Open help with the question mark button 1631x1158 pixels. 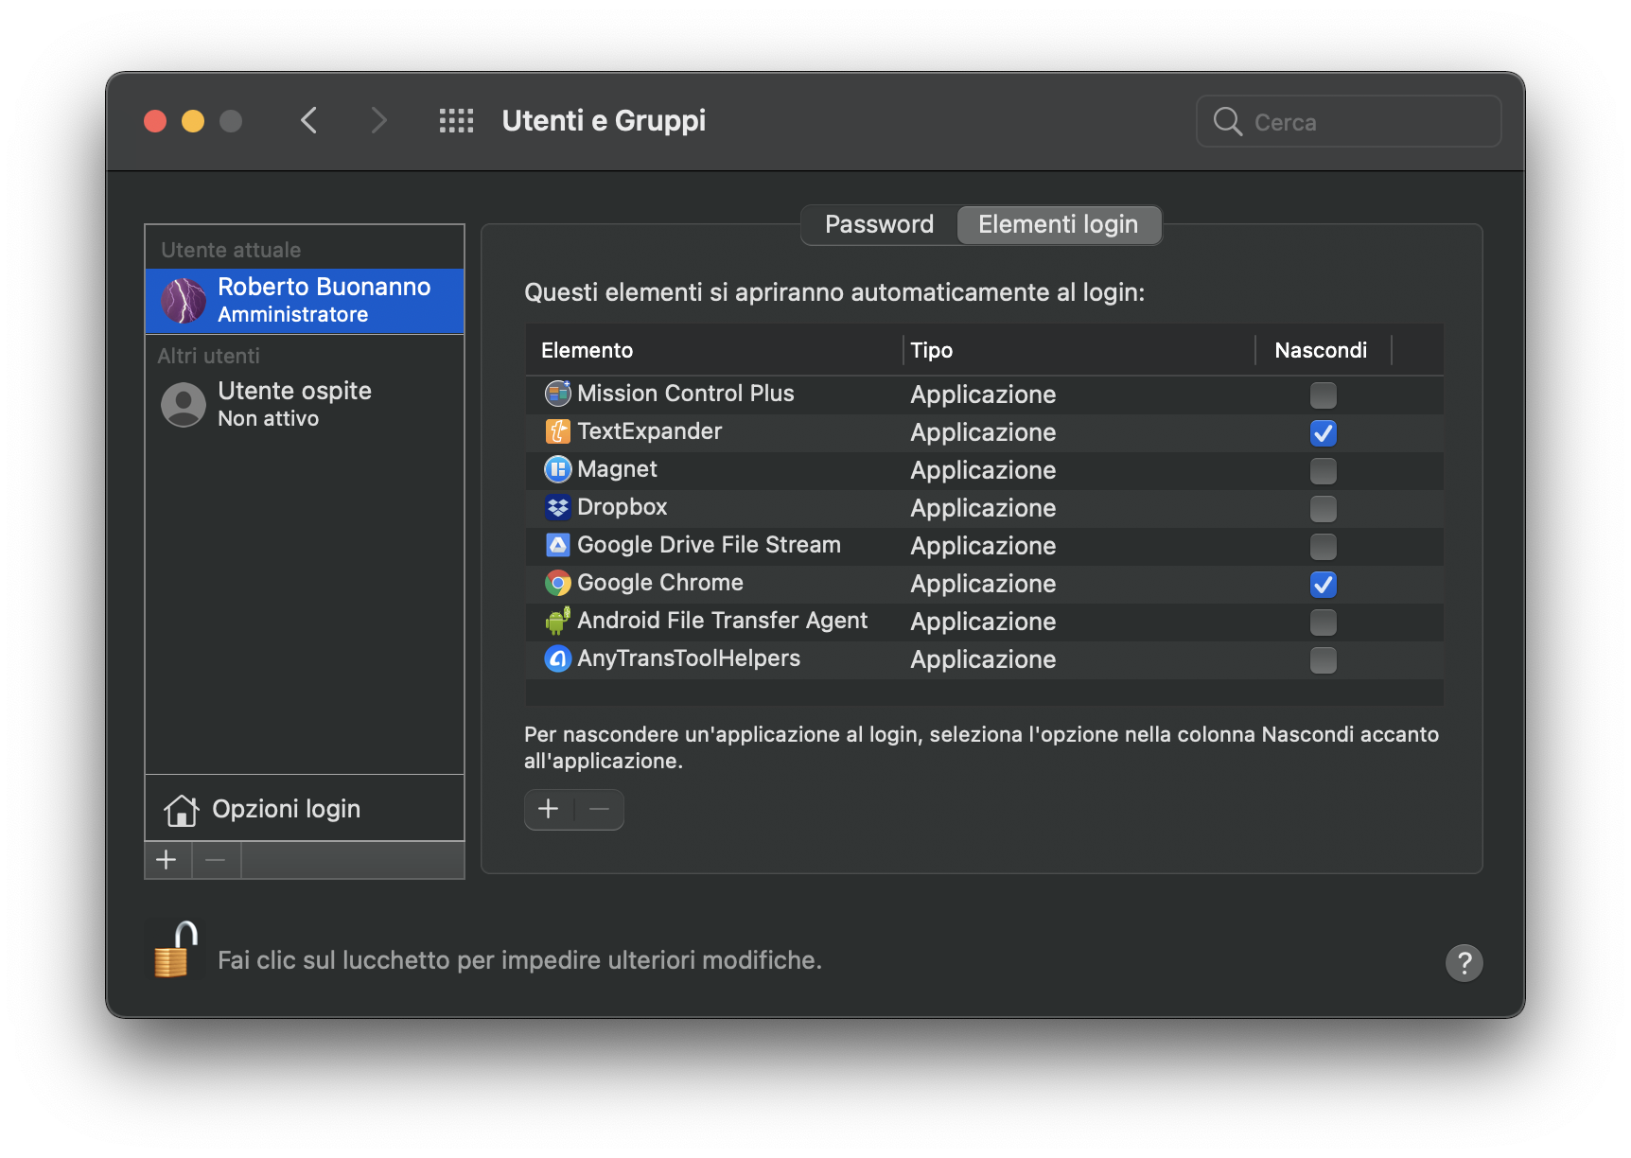[1464, 963]
